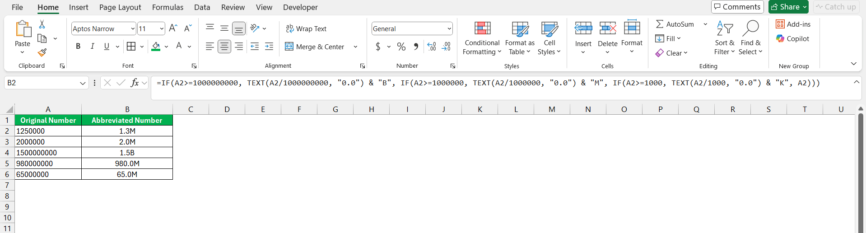The width and height of the screenshot is (866, 233).
Task: Open the Fill Color arrow palette
Action: [x=167, y=46]
